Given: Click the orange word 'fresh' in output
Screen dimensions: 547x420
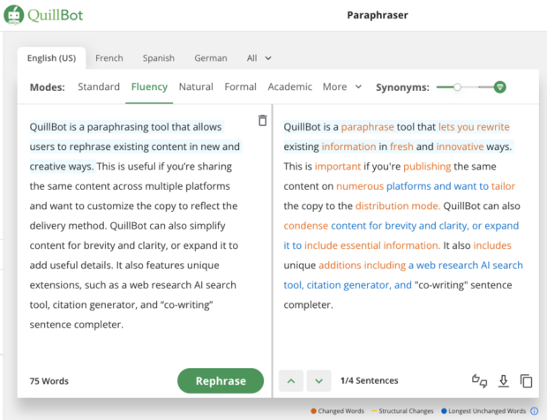Looking at the screenshot, I should coord(401,146).
